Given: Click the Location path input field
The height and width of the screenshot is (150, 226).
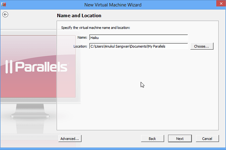Looking at the screenshot, I should coord(139,46).
